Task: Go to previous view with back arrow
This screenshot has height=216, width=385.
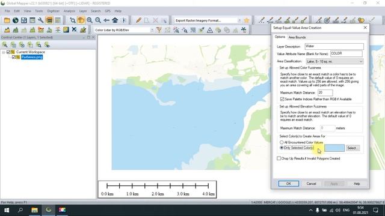Action: pyautogui.click(x=106, y=20)
